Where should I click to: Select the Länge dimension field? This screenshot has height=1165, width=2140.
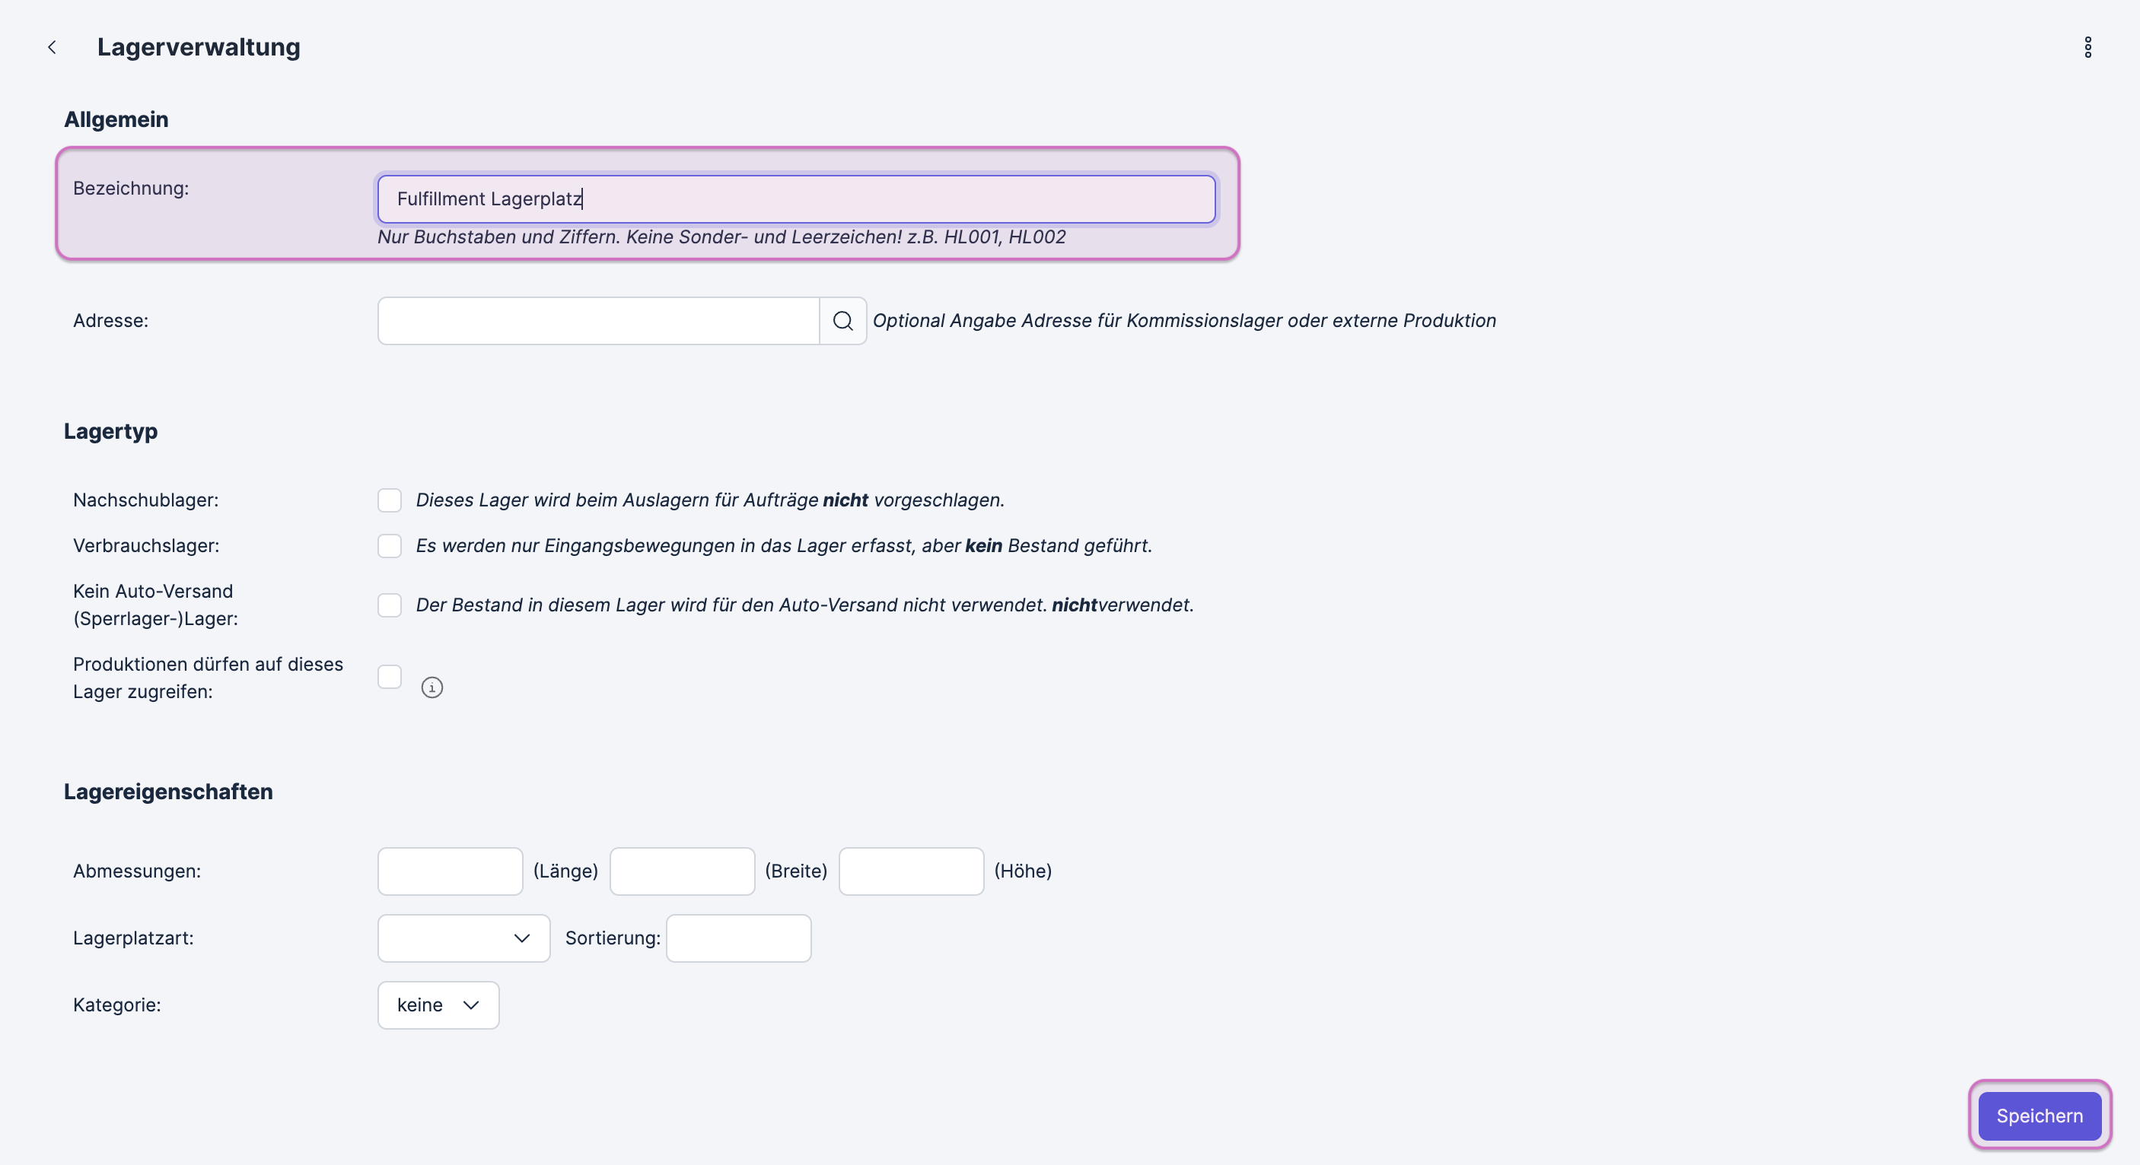(450, 871)
